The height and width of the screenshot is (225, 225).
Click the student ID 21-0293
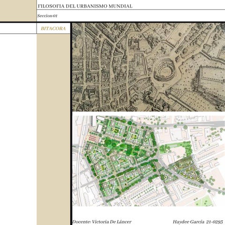[215, 222]
